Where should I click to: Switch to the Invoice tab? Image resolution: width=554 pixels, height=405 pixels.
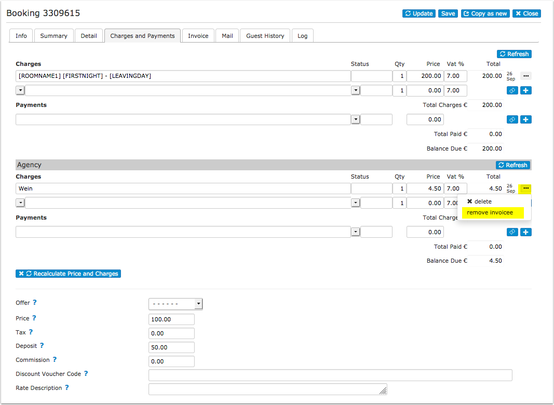point(198,36)
